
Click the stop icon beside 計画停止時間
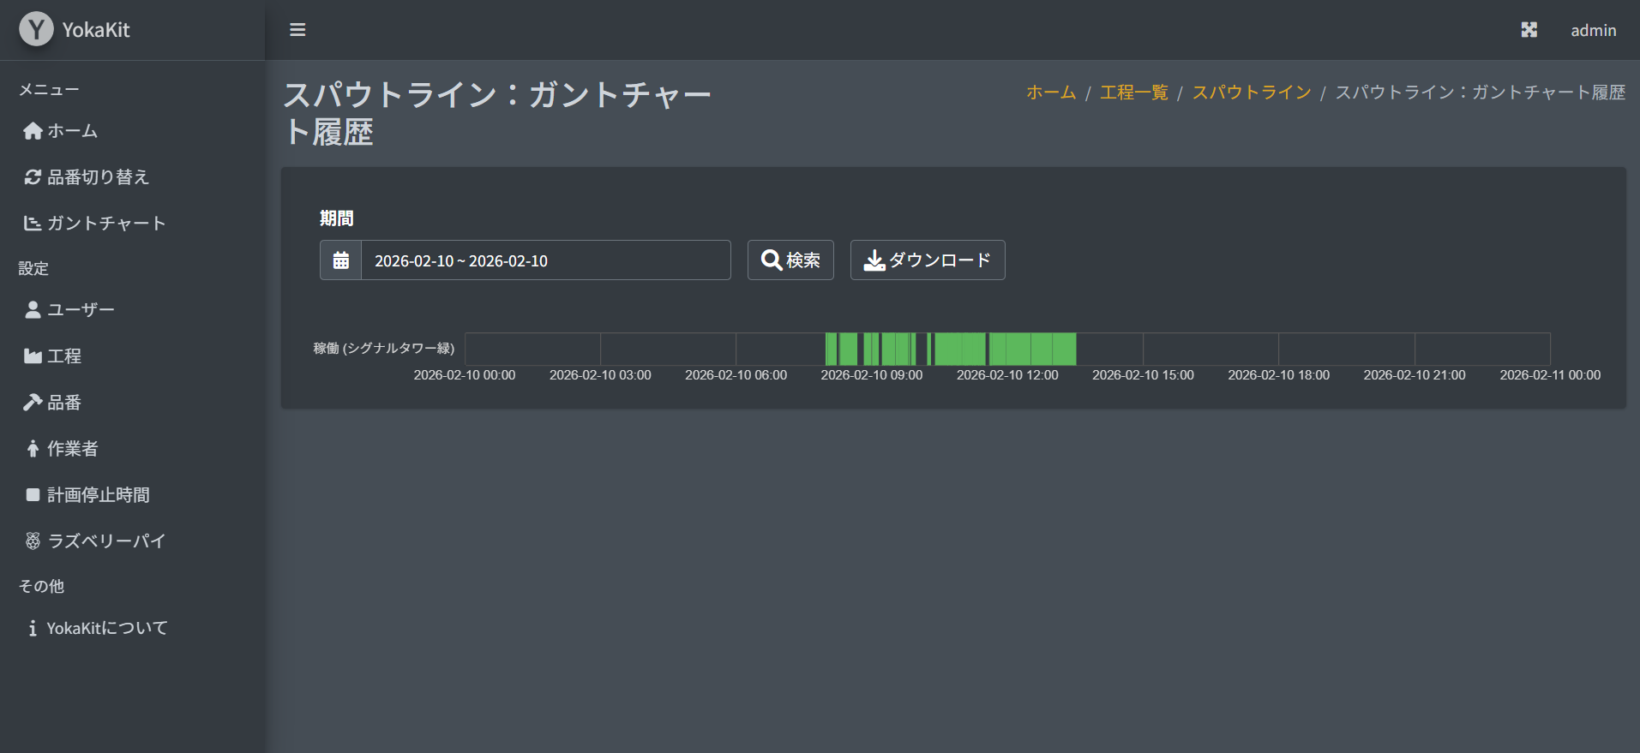pyautogui.click(x=33, y=495)
